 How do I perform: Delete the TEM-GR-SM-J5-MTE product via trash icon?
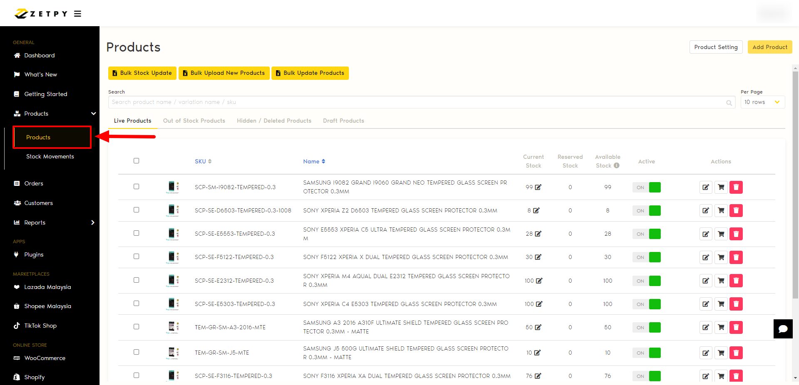(736, 353)
